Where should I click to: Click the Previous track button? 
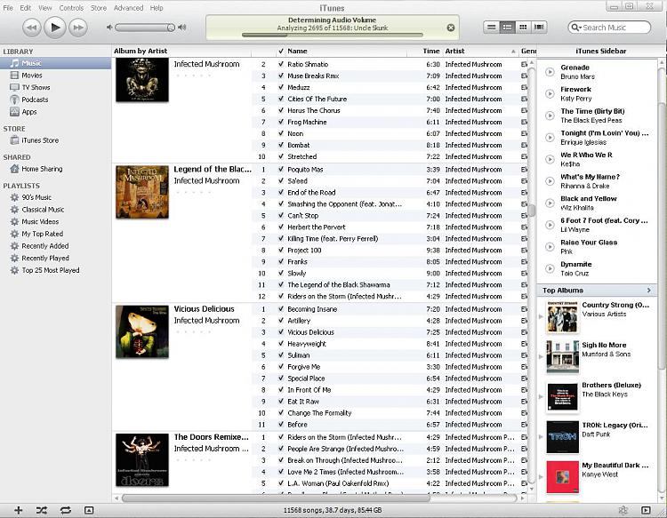31,28
